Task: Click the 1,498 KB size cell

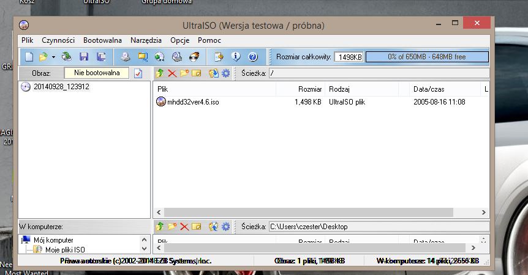Action: 307,102
